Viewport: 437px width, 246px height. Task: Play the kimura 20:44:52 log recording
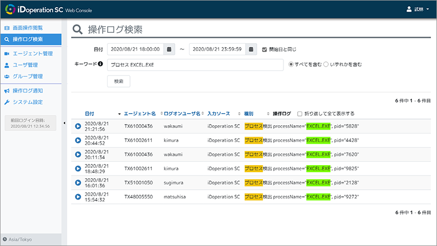78,140
